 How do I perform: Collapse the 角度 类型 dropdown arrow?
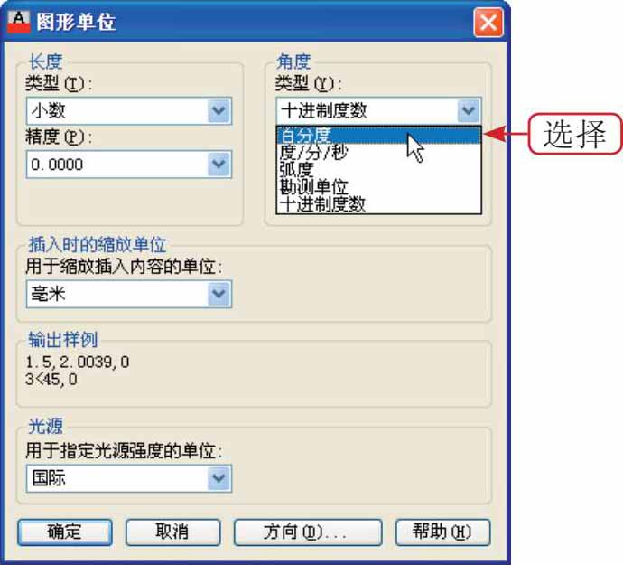tap(469, 110)
